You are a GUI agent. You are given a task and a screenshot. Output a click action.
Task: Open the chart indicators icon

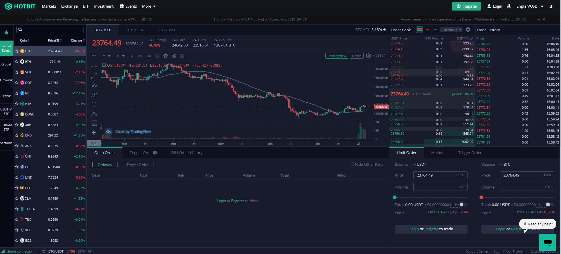(x=174, y=56)
